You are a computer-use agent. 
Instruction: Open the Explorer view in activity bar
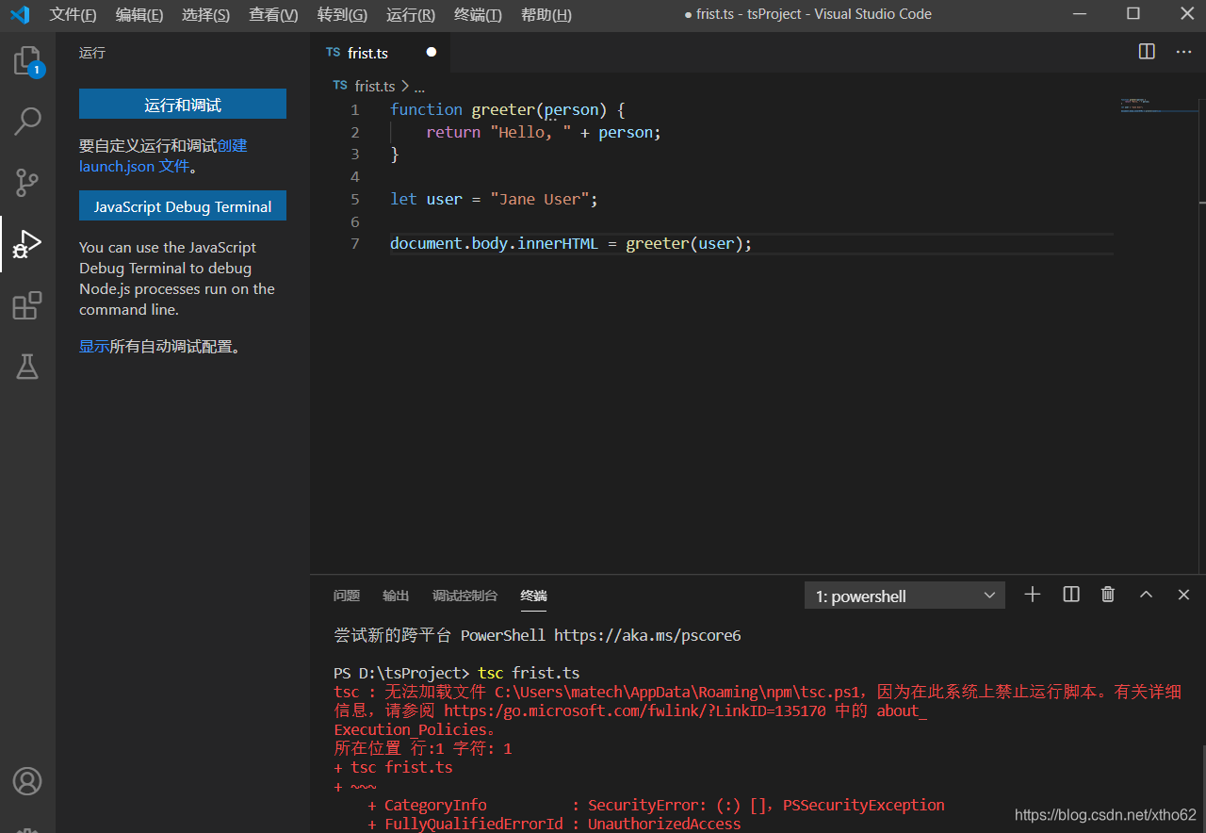coord(27,62)
